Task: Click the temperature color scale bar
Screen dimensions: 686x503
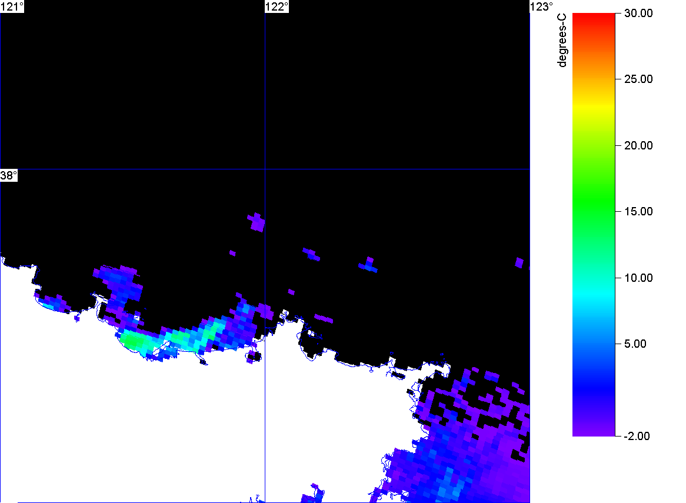Action: click(594, 224)
